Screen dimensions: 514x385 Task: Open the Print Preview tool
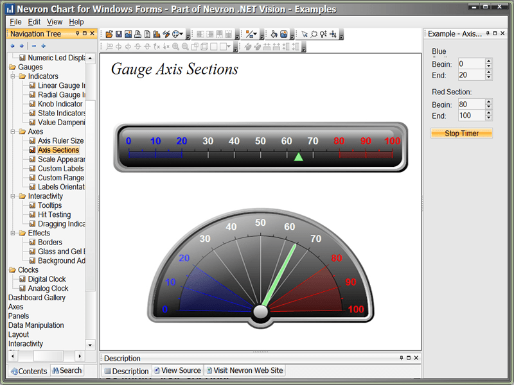coord(146,33)
